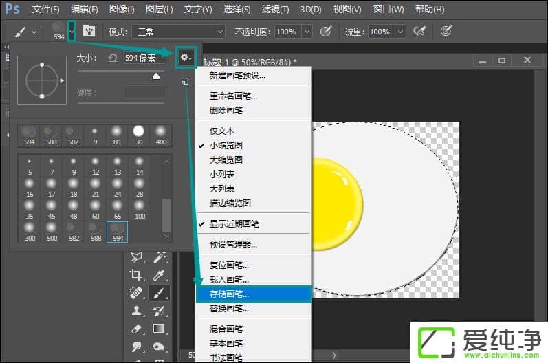Open the 滤镜(T) menu
The width and height of the screenshot is (548, 363).
click(276, 10)
